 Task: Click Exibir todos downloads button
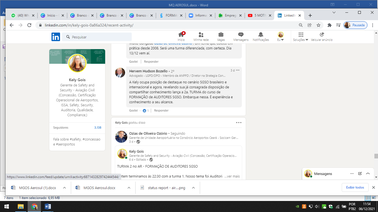coord(355,187)
